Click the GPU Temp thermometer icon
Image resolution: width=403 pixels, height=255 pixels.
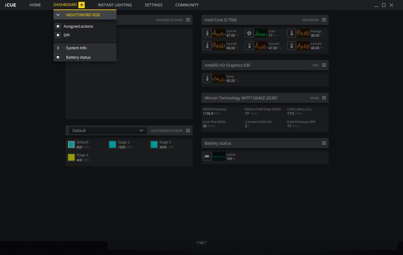[207, 78]
